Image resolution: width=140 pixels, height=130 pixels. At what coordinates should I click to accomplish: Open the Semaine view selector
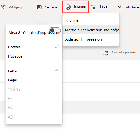47,7
